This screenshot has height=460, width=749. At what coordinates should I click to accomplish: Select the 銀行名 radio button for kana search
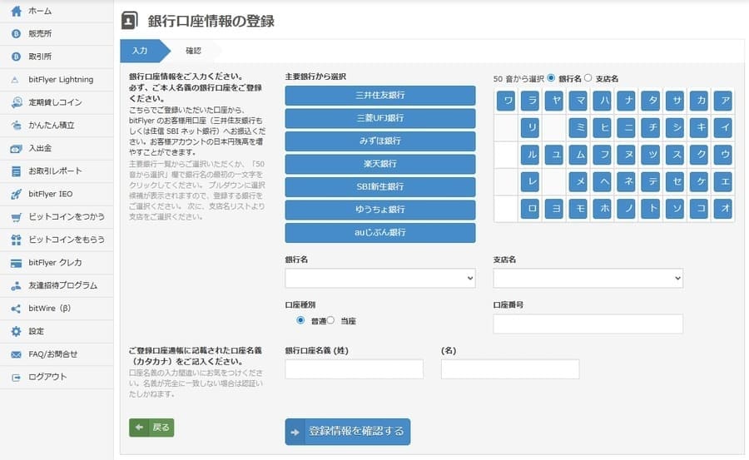coord(551,78)
